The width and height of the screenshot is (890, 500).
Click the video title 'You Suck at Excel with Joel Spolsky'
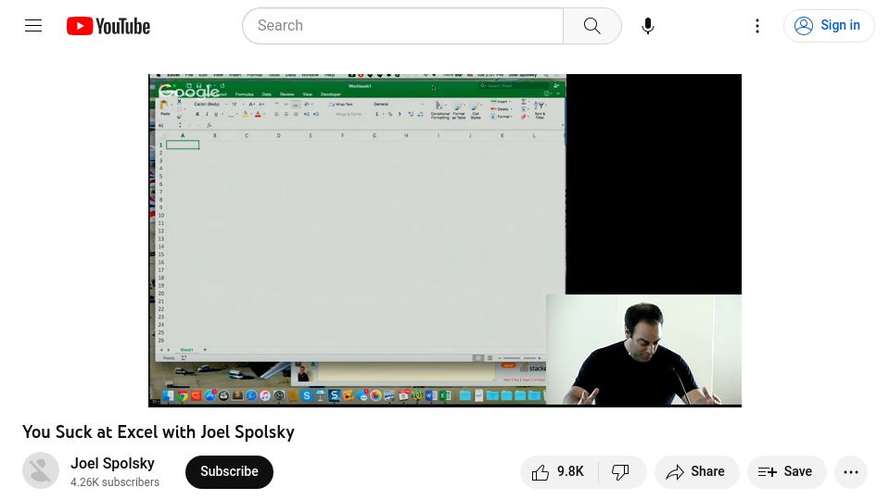(x=159, y=432)
